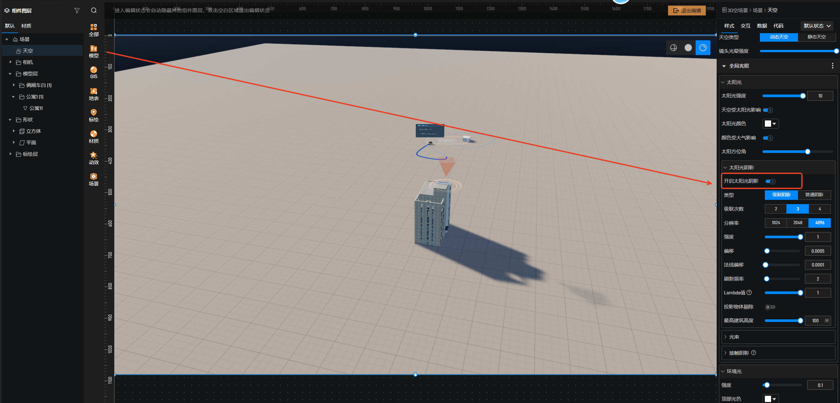This screenshot has height=403, width=840.
Task: Enable the 投影物体剔除 toggle
Action: click(770, 307)
